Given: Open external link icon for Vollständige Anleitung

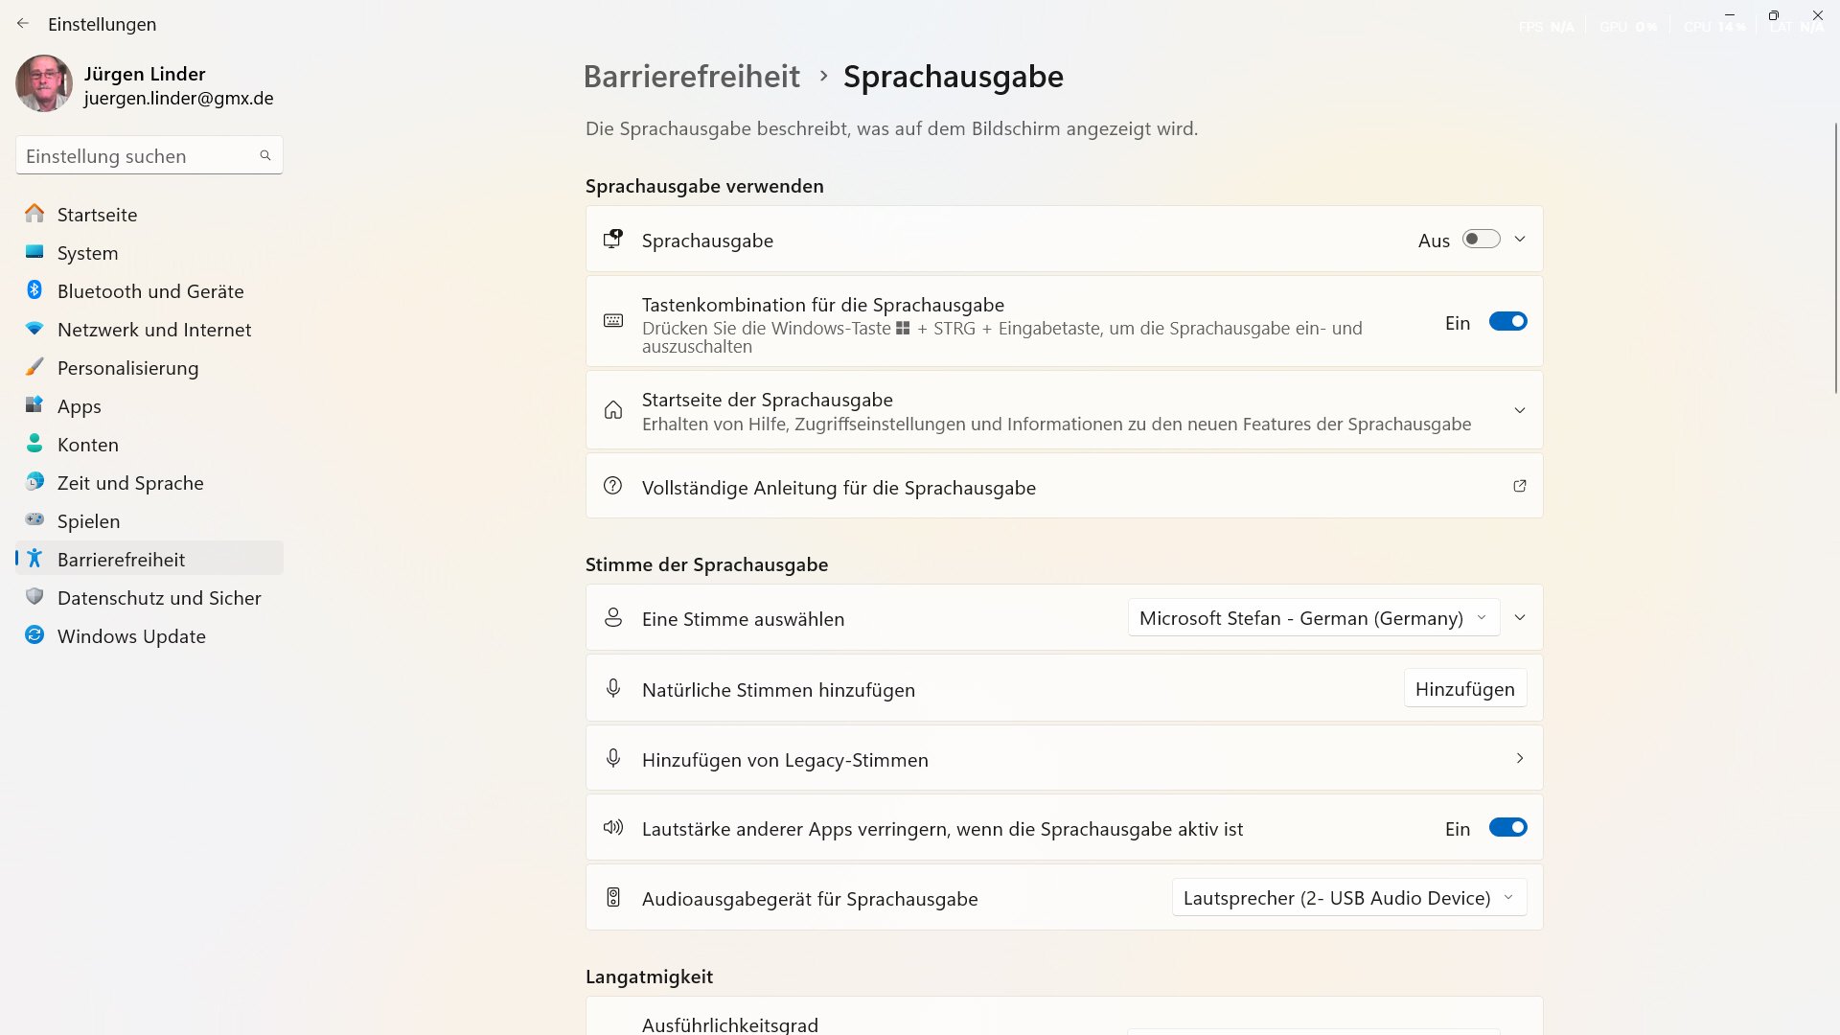Looking at the screenshot, I should tap(1519, 487).
